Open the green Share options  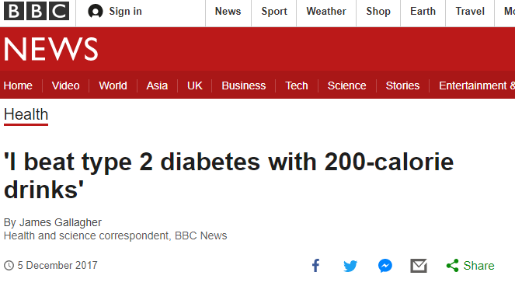pos(470,265)
